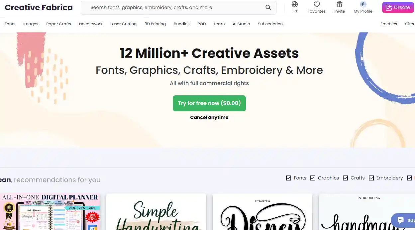Viewport: 415px width, 230px height.
Task: Uncheck the Fonts recommendation filter
Action: pos(288,178)
